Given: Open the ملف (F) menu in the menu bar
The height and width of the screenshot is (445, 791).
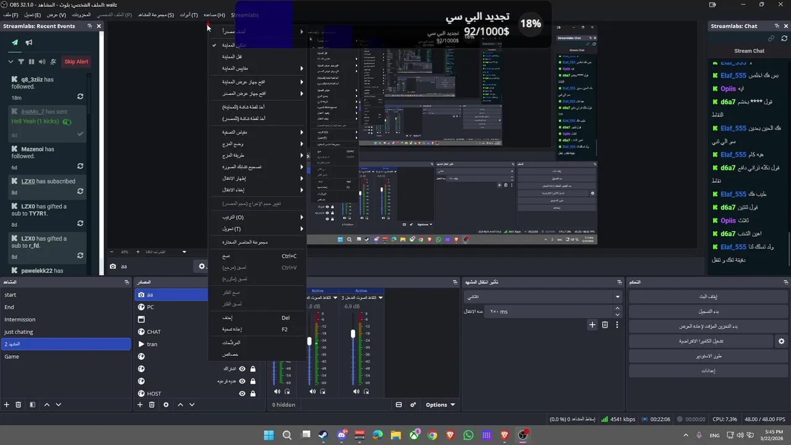Looking at the screenshot, I should [x=10, y=15].
